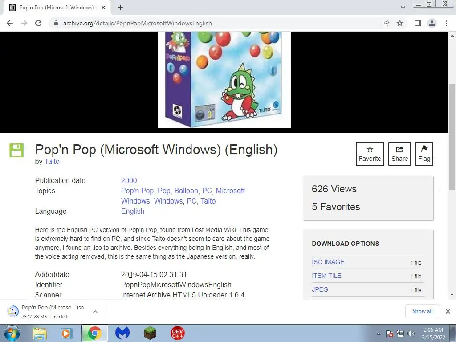The width and height of the screenshot is (456, 342).
Task: Open the ITEM TILE download option
Action: [326, 276]
